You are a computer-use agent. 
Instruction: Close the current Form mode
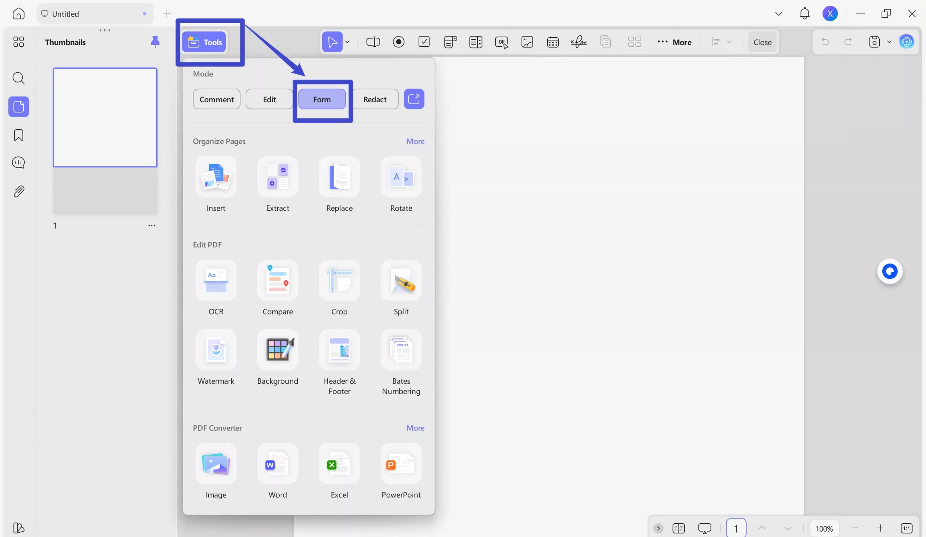(x=762, y=42)
